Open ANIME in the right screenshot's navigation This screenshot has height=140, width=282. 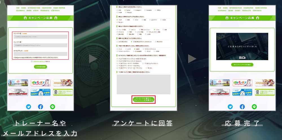click(231, 11)
